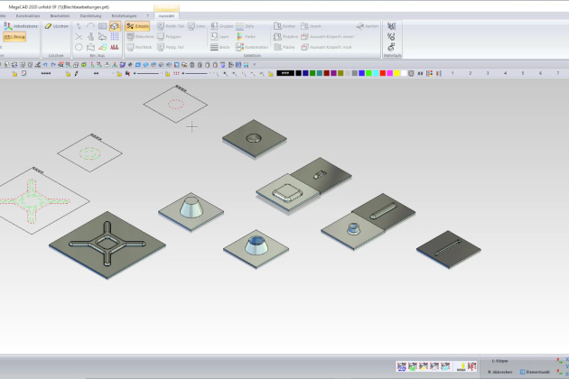The image size is (569, 379).
Task: Click the Rechteck selection button
Action: (x=137, y=47)
